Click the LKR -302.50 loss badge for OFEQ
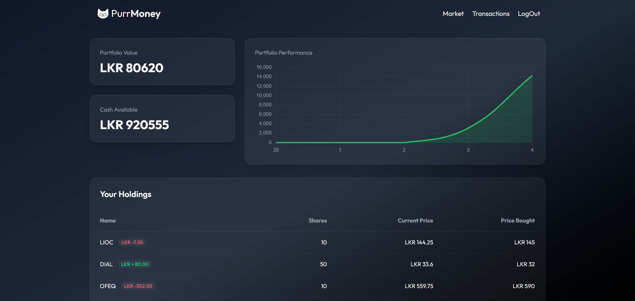This screenshot has height=301, width=635. point(138,286)
